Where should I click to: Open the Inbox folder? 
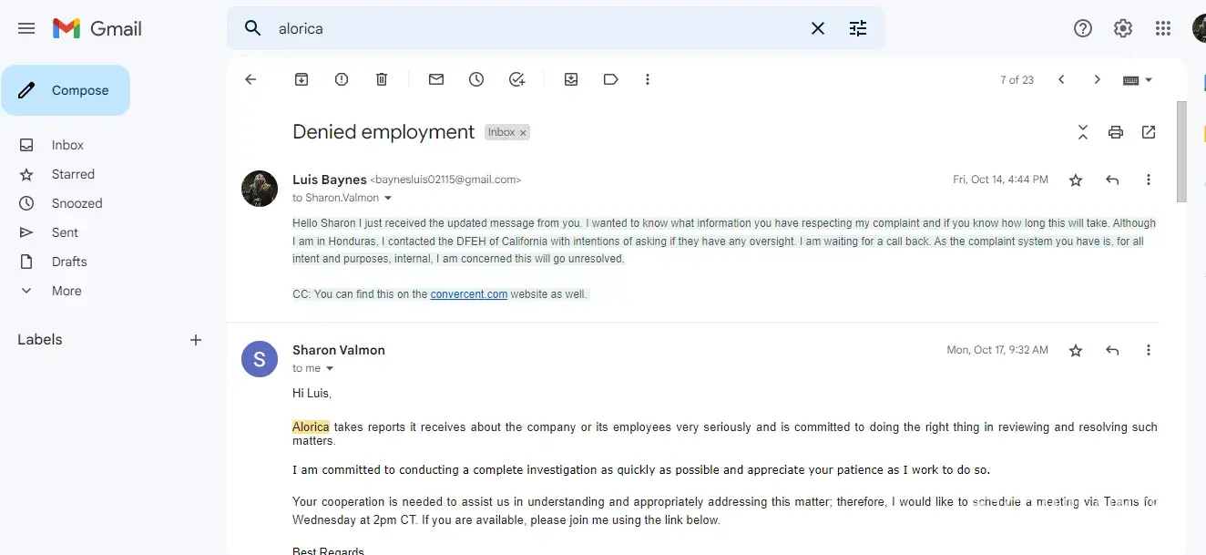67,145
